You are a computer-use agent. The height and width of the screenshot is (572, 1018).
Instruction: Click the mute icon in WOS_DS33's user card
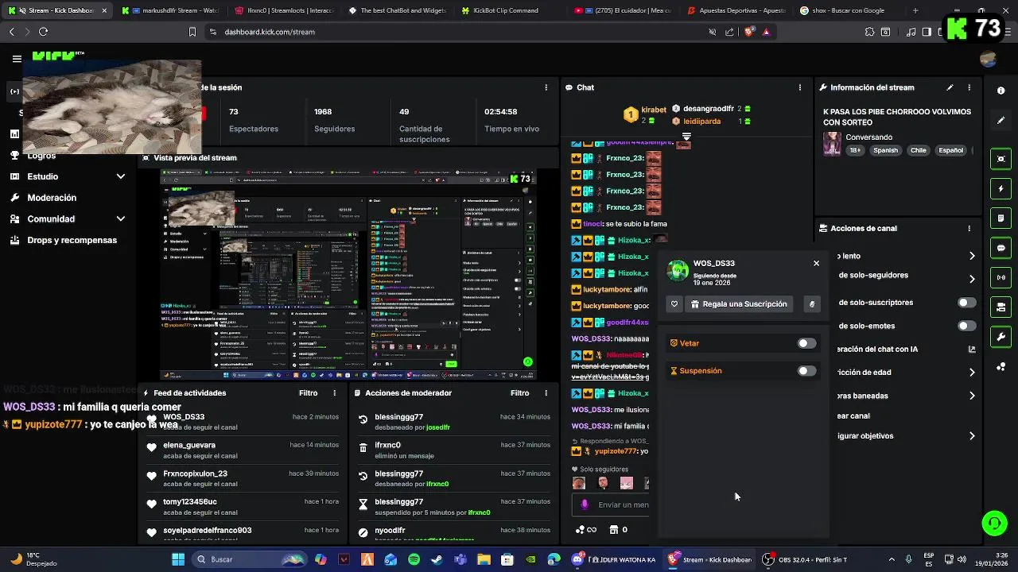tap(812, 304)
